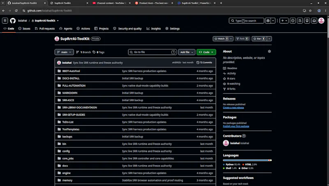Open the Security and quality tab

point(127,29)
